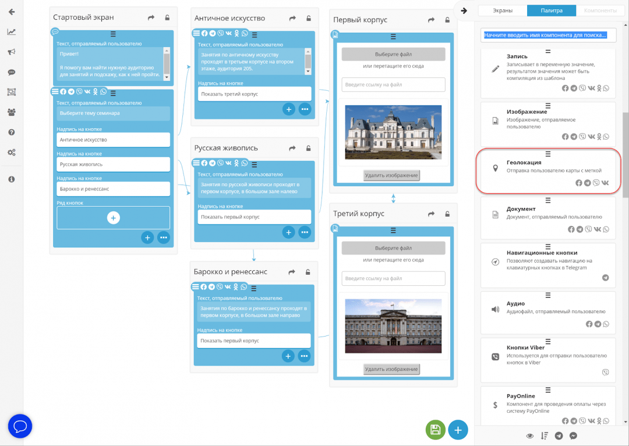Switch to the Экраны tab
This screenshot has height=446, width=629.
(502, 10)
